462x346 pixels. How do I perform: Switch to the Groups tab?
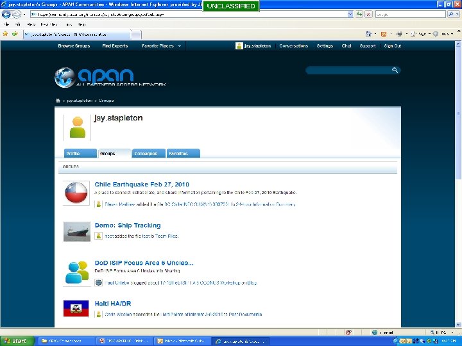click(114, 153)
